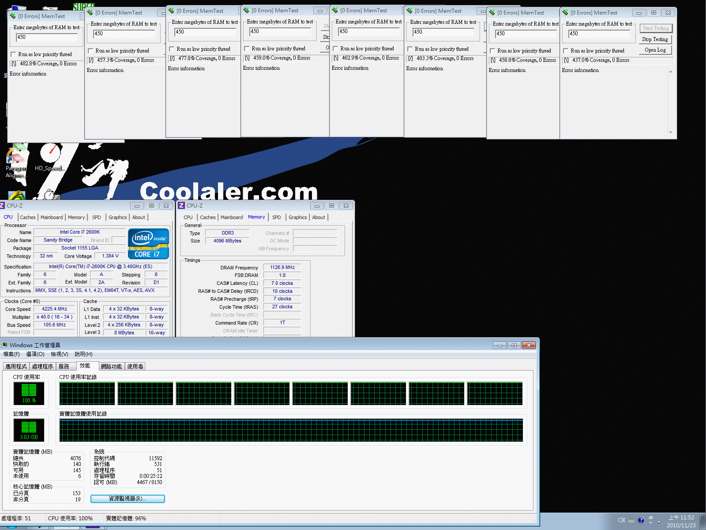The image size is (706, 530).
Task: Open Caches tab in the processor CPU-Z window
Action: pos(28,217)
